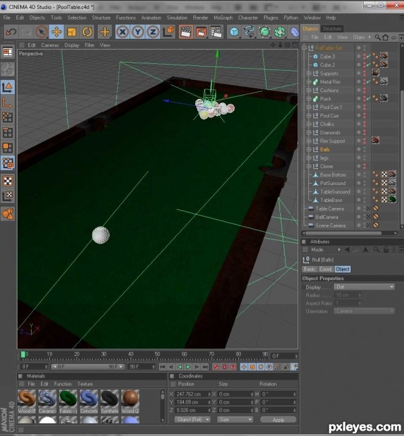Click the Undo arrow icon

11,32
